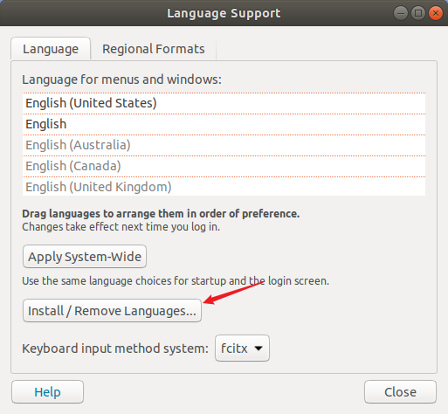Screen dimensions: 448x414
Task: Click the Close button at bottom
Action: click(x=400, y=392)
